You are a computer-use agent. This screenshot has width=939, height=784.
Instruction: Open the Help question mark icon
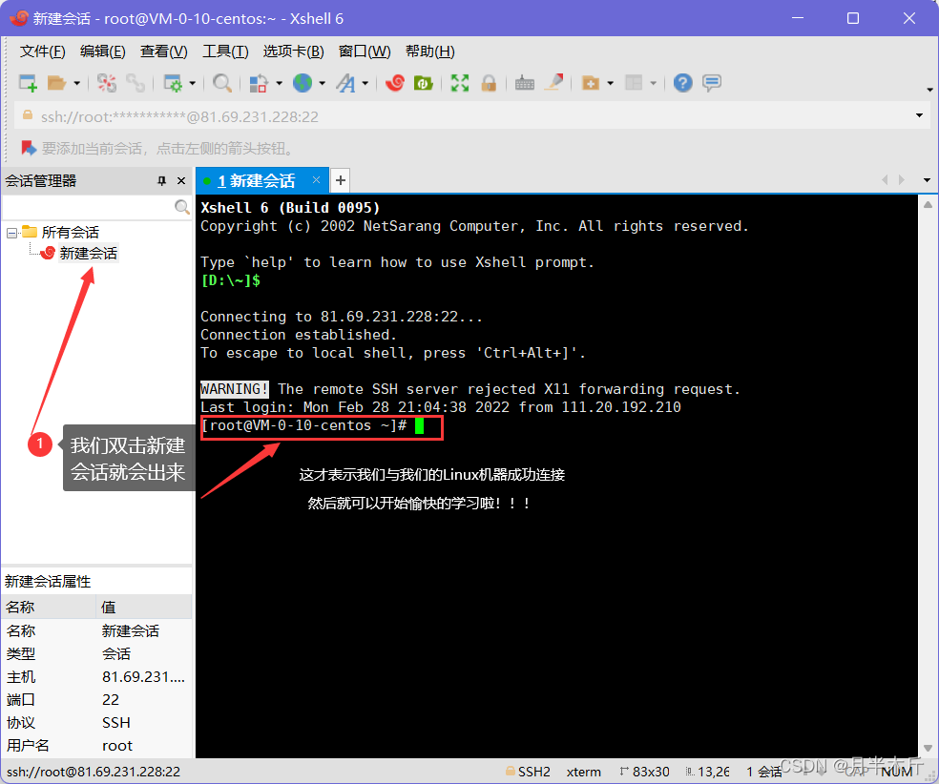[x=682, y=83]
